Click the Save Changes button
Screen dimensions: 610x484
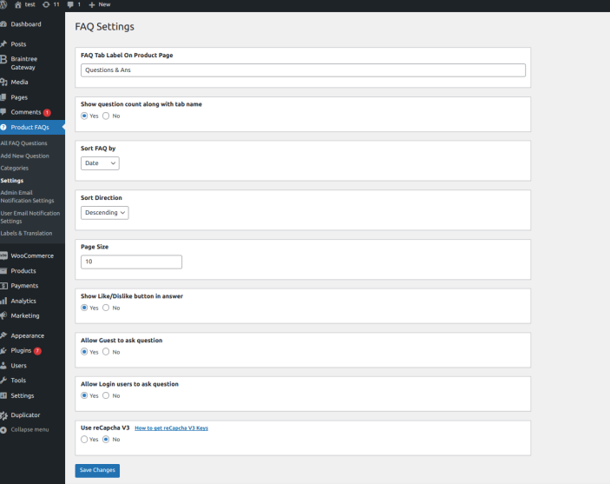(97, 470)
